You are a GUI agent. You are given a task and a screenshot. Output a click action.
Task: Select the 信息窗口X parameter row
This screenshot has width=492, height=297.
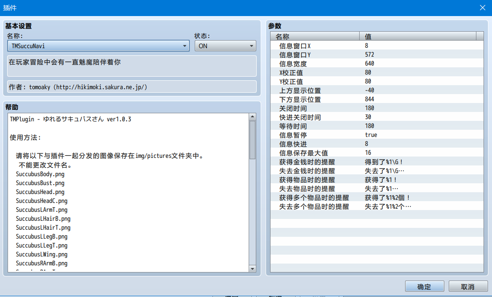(377, 46)
